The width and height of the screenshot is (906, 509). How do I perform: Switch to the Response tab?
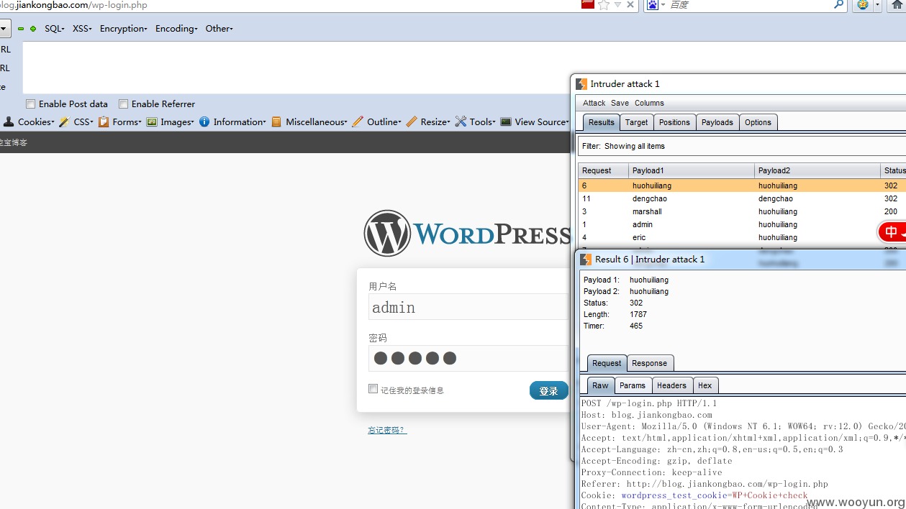[x=650, y=363]
